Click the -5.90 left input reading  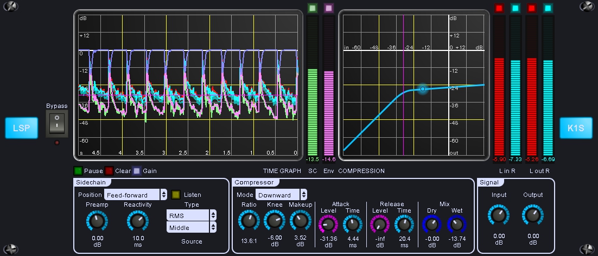point(499,159)
